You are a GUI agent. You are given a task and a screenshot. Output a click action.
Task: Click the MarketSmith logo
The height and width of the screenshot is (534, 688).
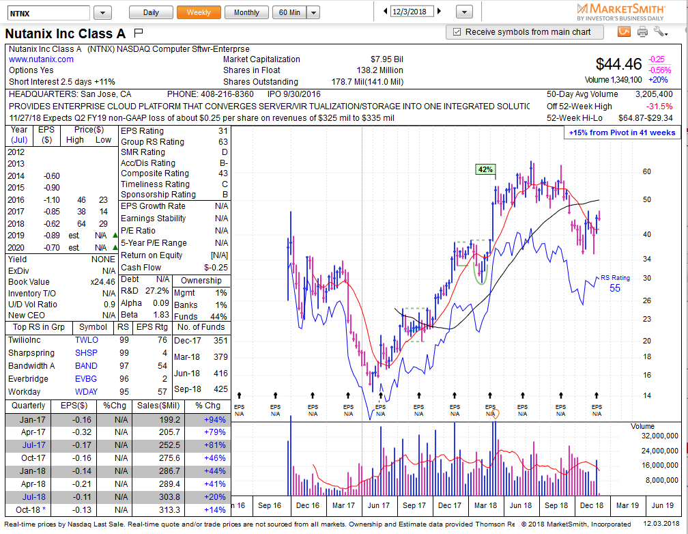tap(620, 12)
